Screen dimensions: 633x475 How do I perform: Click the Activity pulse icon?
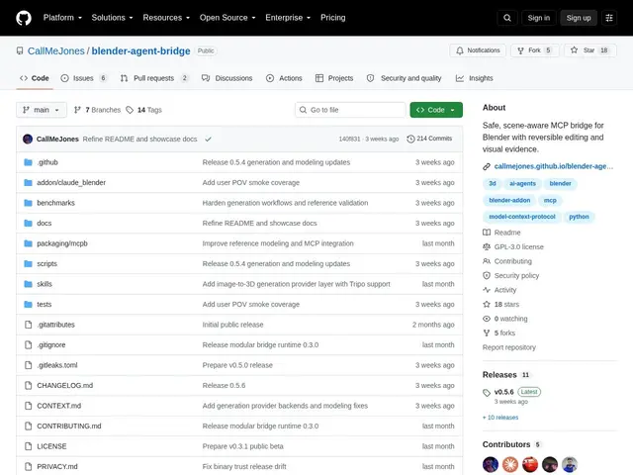click(x=487, y=290)
